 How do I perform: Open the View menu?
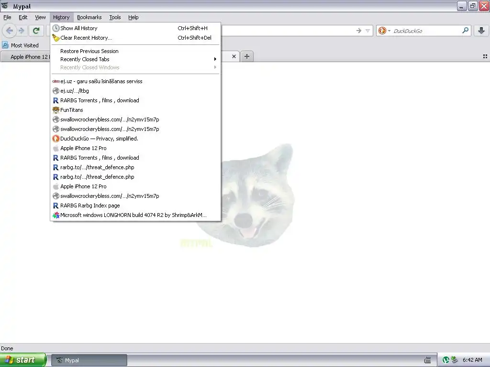40,17
